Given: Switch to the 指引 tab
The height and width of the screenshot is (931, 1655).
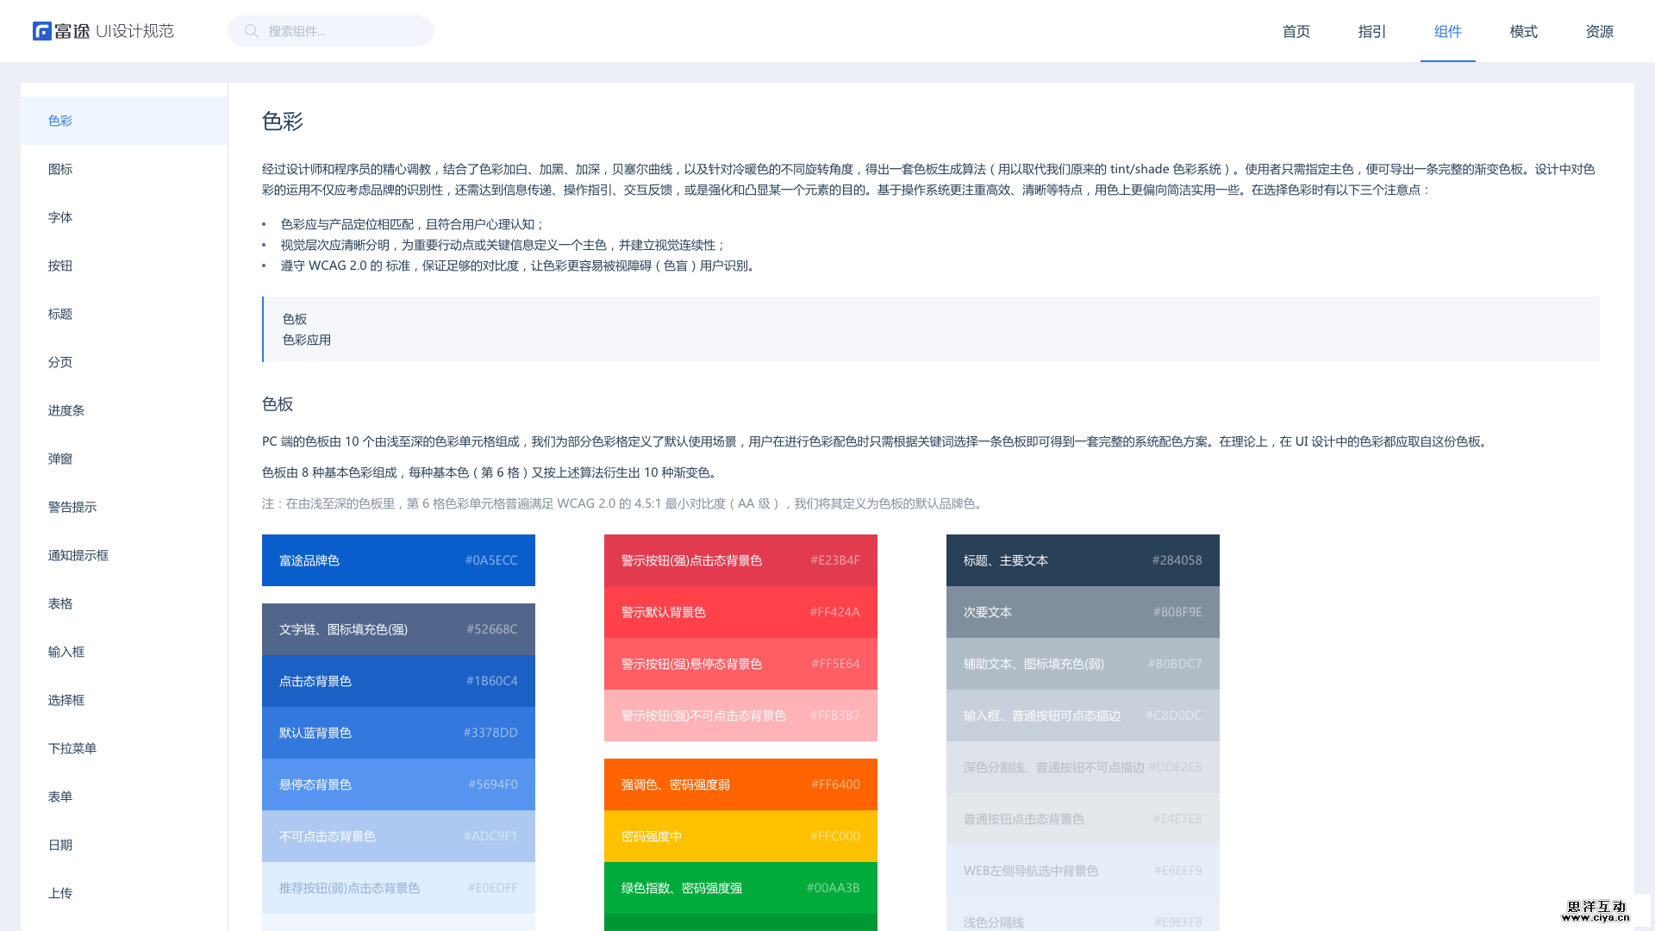Looking at the screenshot, I should pos(1371,31).
